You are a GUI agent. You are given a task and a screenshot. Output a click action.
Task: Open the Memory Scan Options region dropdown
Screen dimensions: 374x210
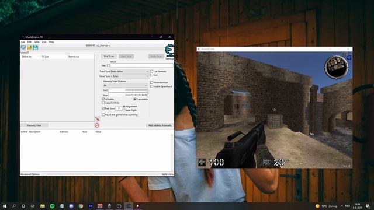125,85
